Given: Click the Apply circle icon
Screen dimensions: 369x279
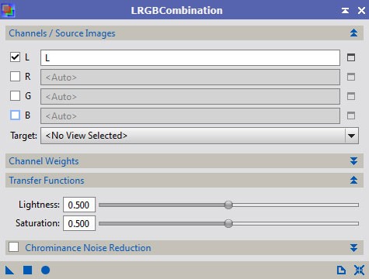Looking at the screenshot, I should 45,270.
